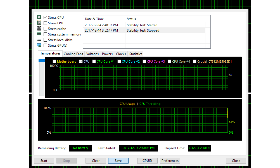Click the system memory RAM icon

point(39,34)
